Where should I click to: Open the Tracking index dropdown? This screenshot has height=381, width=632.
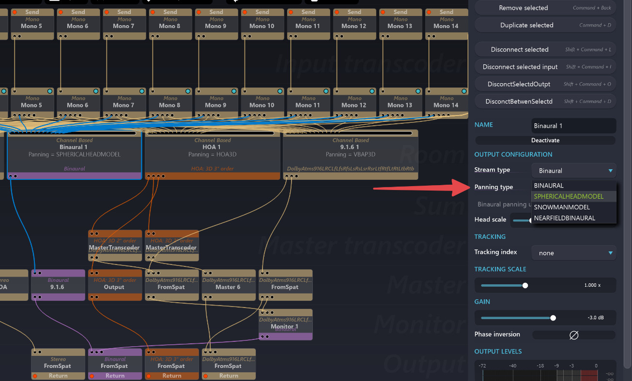[574, 253]
